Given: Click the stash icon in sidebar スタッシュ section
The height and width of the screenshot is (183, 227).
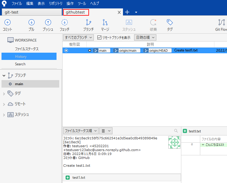Looking at the screenshot, I should (x=11, y=115).
